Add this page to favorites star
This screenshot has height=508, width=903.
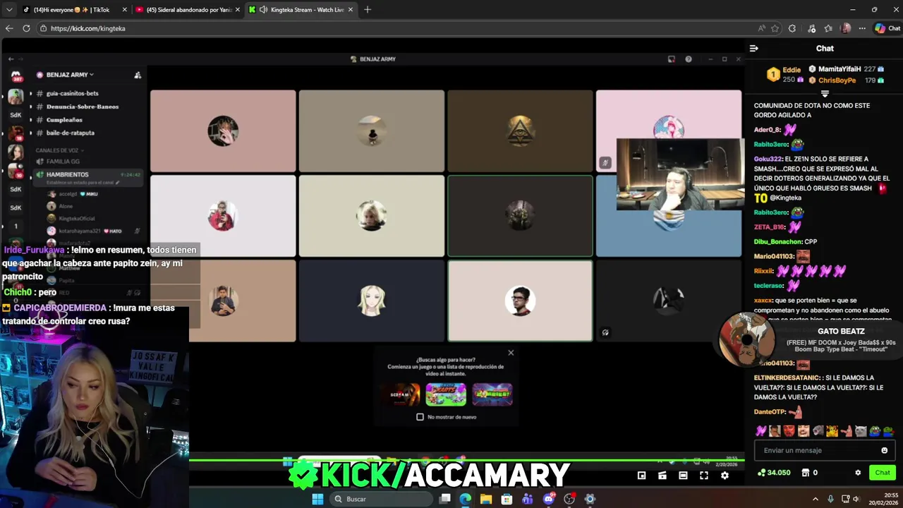775,28
